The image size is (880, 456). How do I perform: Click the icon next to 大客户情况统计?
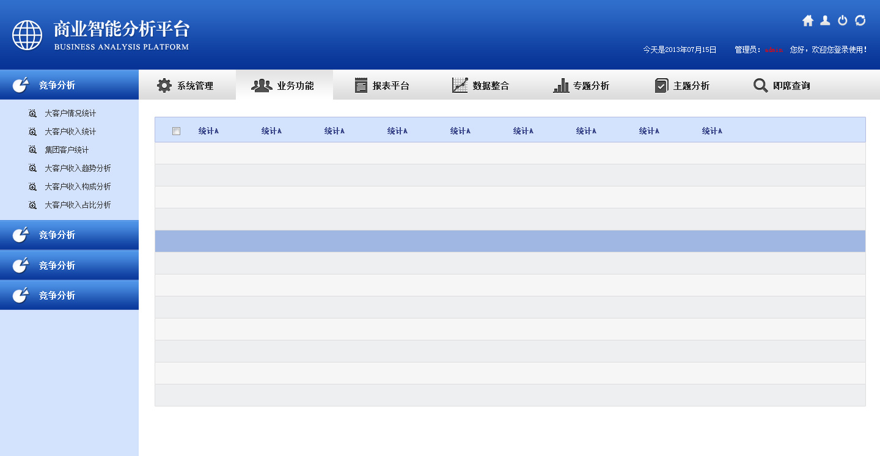[33, 114]
